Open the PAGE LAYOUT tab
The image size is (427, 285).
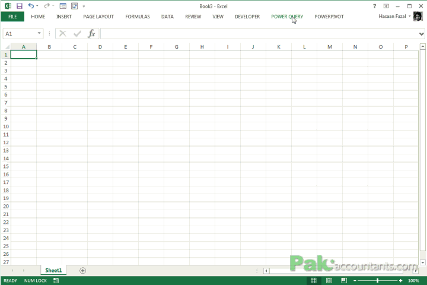[x=98, y=17]
